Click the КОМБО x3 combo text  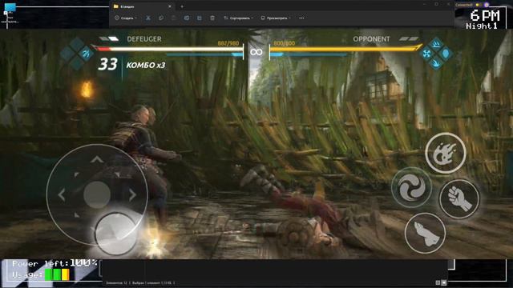pos(146,65)
